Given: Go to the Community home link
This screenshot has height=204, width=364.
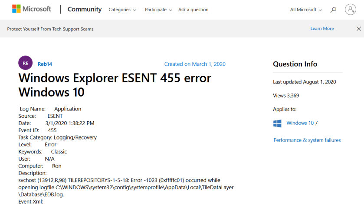Looking at the screenshot, I should 85,9.
